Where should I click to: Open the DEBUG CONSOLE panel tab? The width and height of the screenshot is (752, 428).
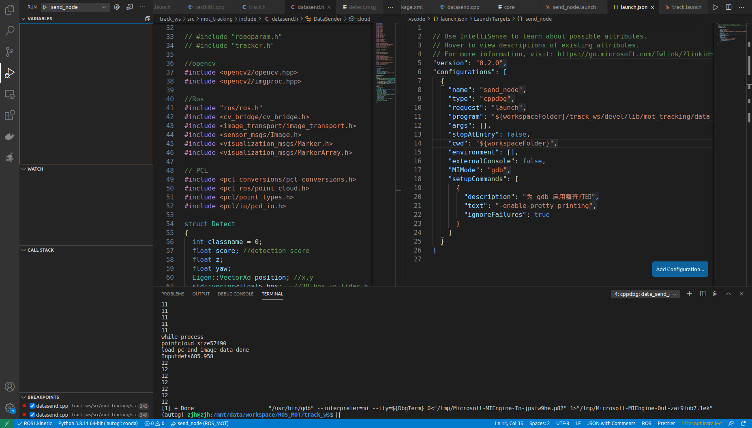236,294
